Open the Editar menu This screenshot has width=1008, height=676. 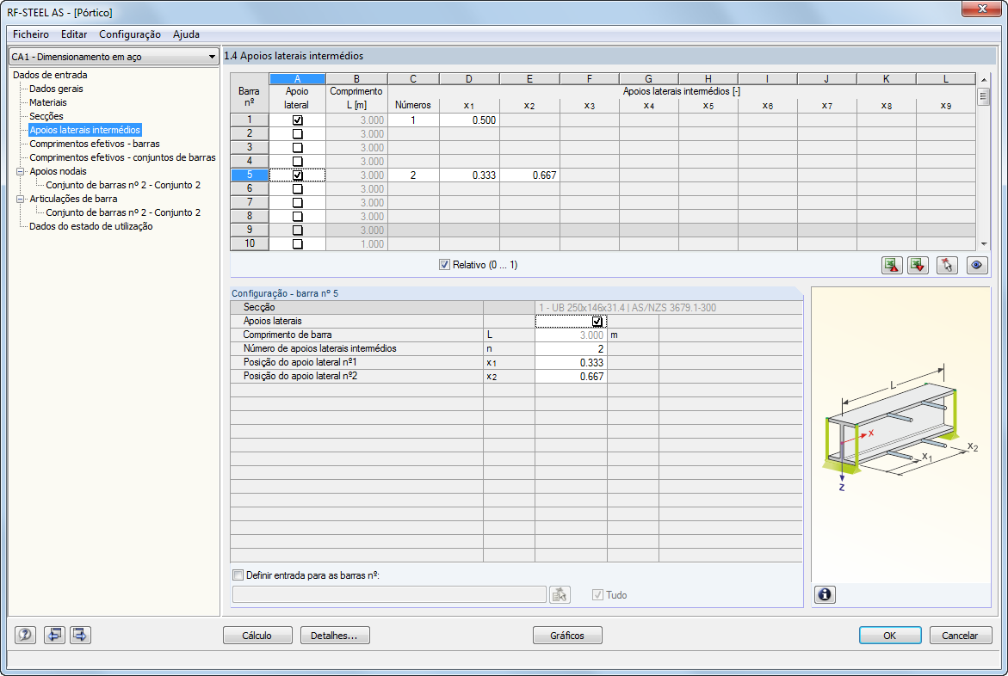pyautogui.click(x=74, y=34)
